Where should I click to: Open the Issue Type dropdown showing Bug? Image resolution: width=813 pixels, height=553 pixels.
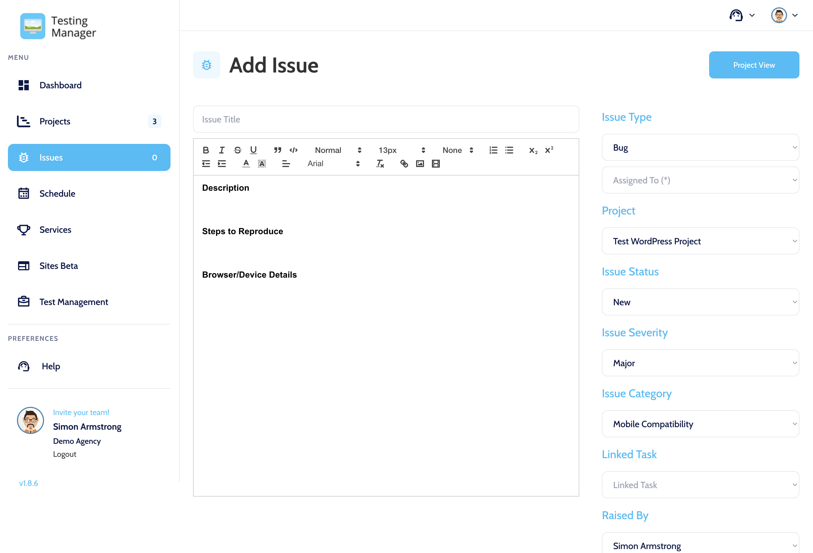[x=700, y=147]
